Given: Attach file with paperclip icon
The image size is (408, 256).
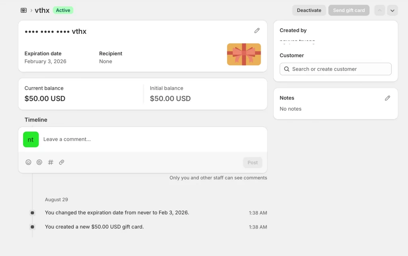Looking at the screenshot, I should tap(61, 162).
